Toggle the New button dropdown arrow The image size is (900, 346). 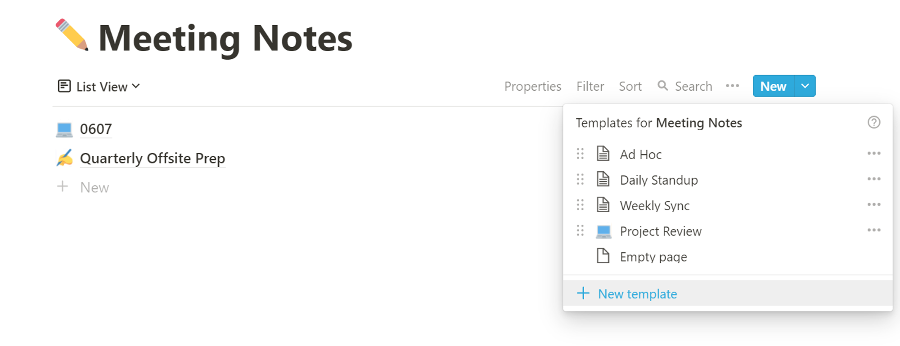click(805, 86)
